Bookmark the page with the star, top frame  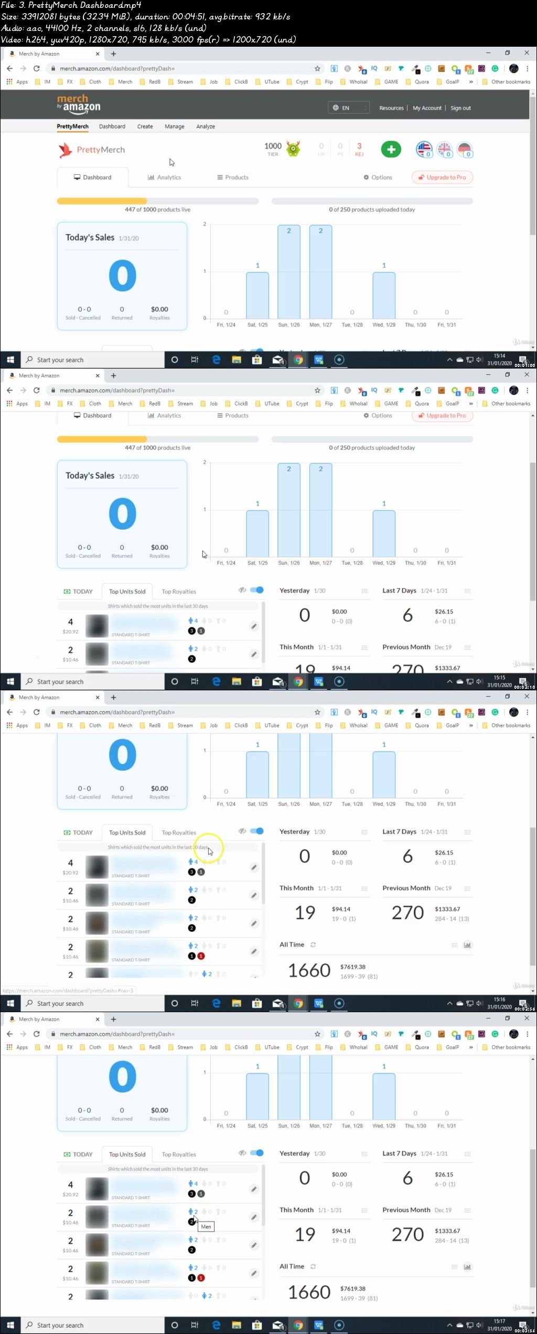tap(317, 68)
